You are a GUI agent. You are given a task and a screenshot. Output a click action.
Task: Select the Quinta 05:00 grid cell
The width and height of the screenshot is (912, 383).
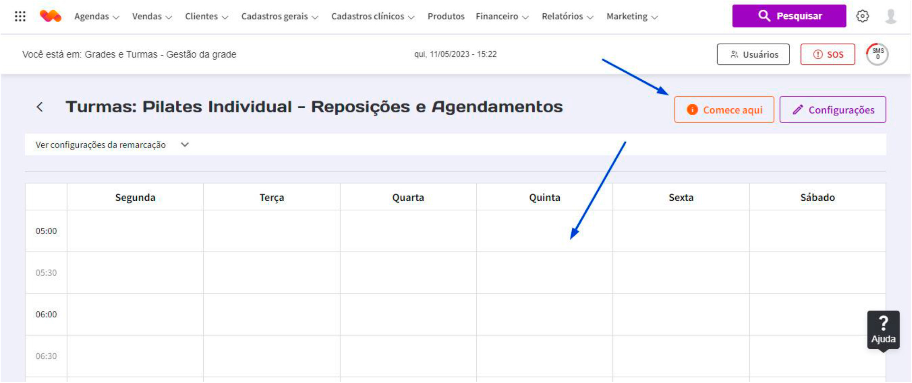(x=545, y=231)
